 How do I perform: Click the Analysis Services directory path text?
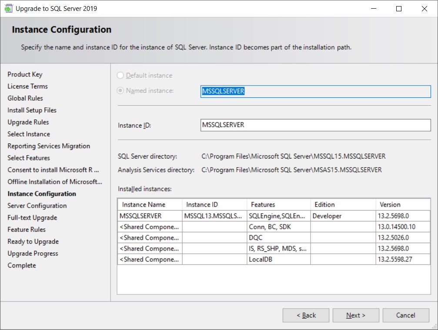(291, 170)
